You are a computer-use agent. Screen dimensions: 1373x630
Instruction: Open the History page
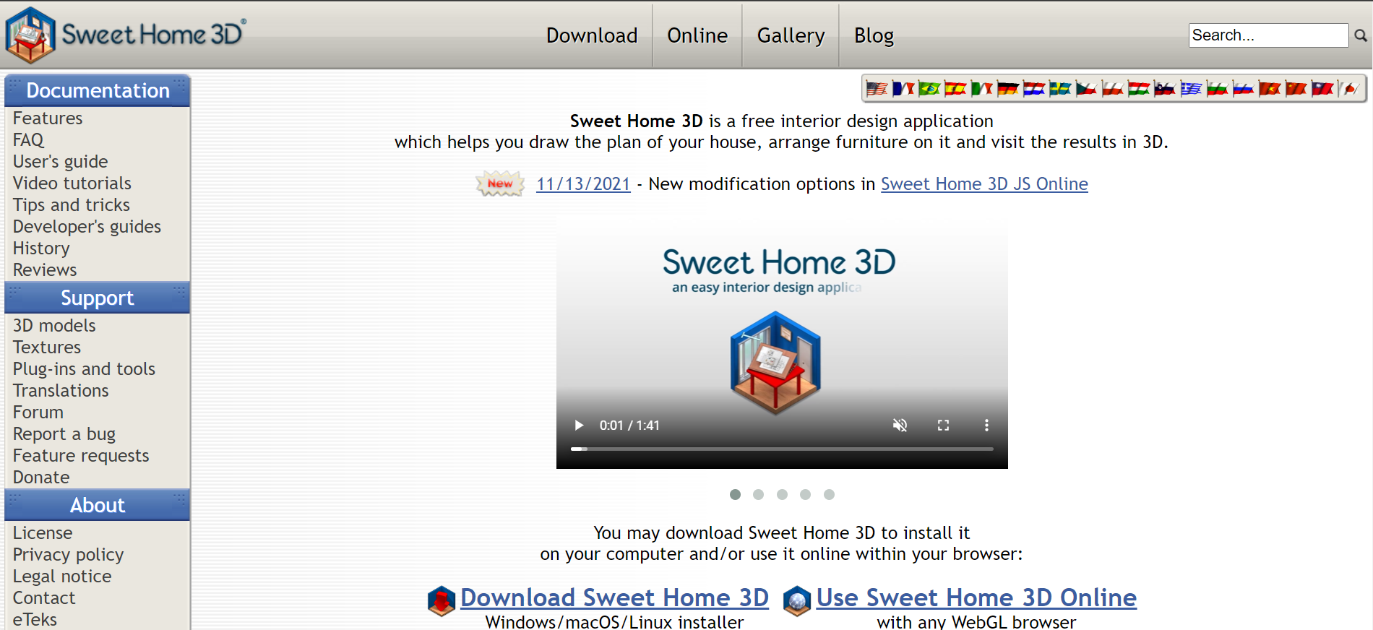pyautogui.click(x=41, y=248)
